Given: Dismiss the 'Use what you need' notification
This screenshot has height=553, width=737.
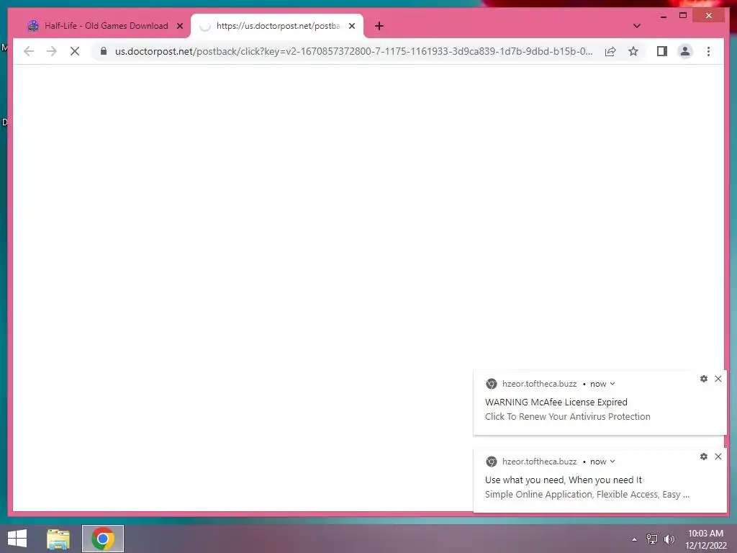Looking at the screenshot, I should pyautogui.click(x=718, y=457).
